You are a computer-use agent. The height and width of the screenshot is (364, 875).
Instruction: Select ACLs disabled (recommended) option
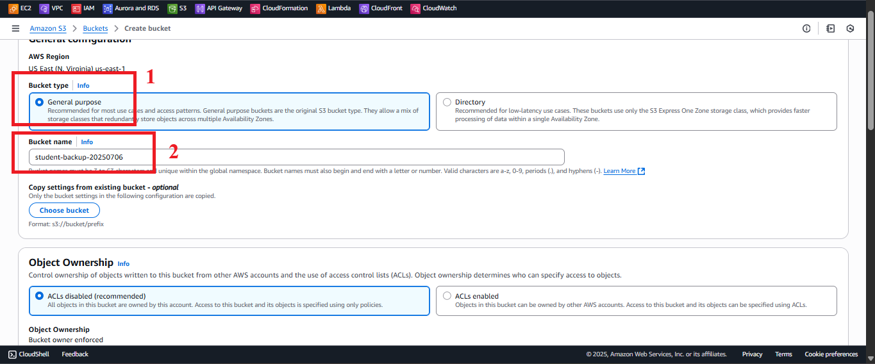click(40, 296)
